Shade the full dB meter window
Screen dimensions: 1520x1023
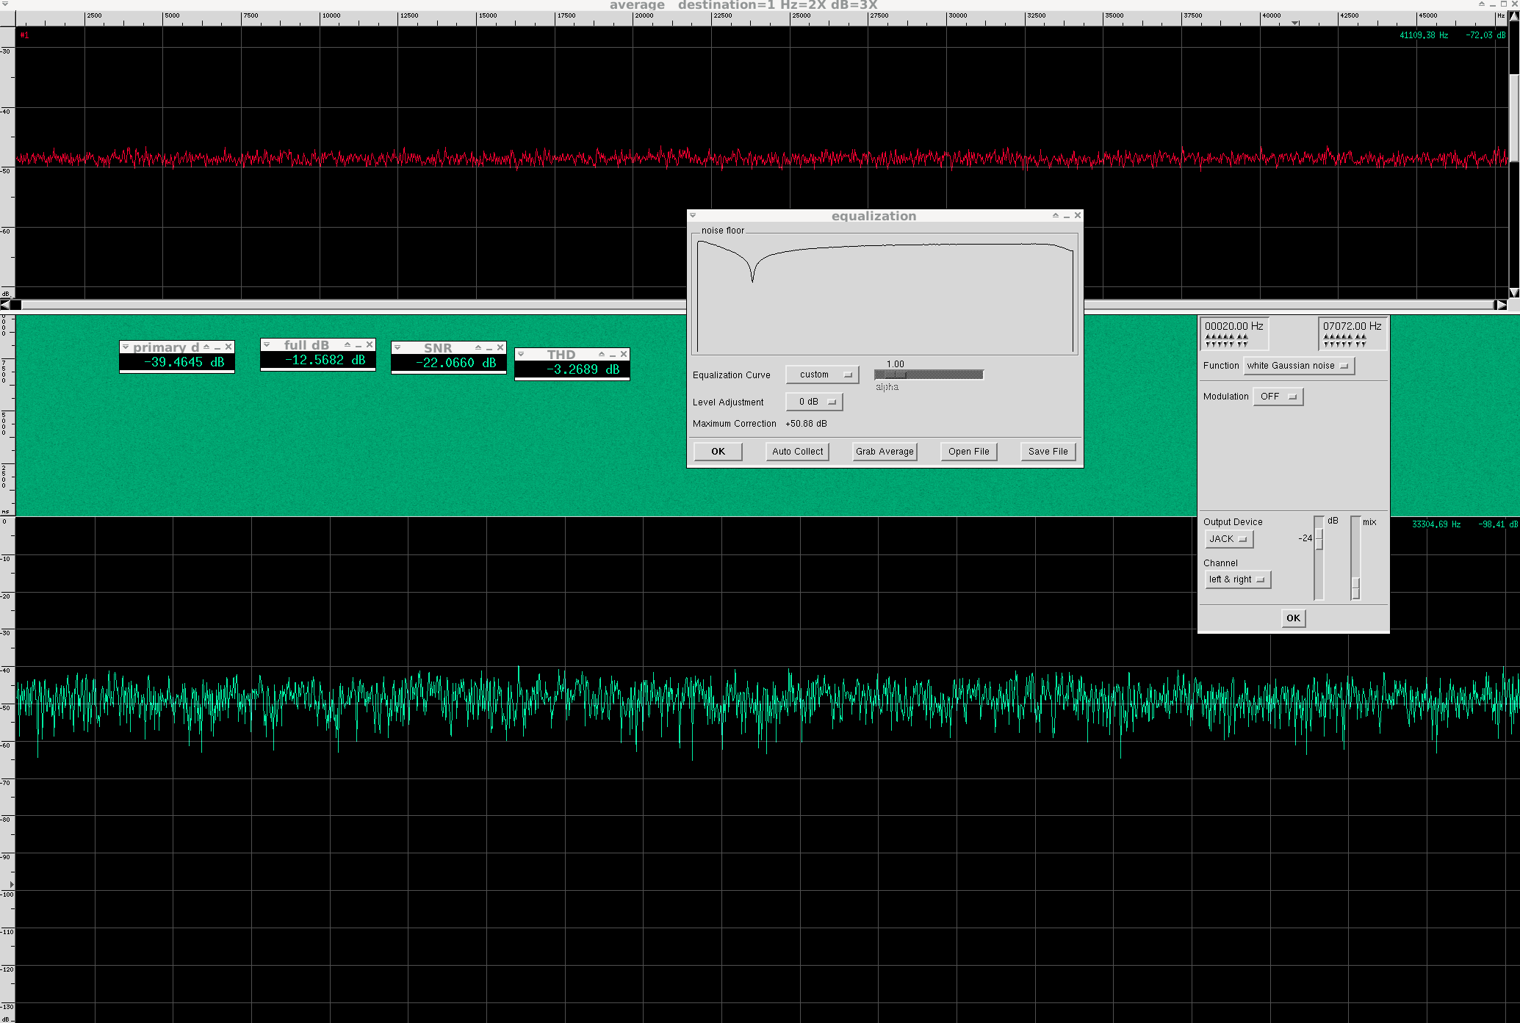347,344
